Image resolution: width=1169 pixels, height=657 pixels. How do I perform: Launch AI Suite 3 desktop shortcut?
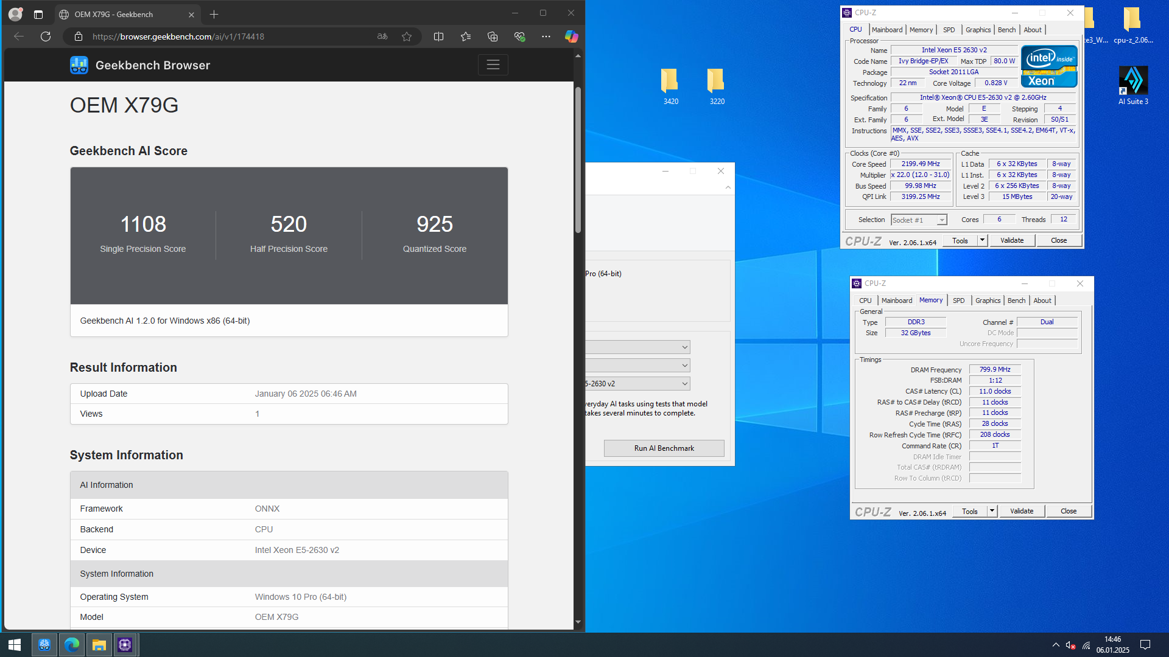tap(1133, 86)
